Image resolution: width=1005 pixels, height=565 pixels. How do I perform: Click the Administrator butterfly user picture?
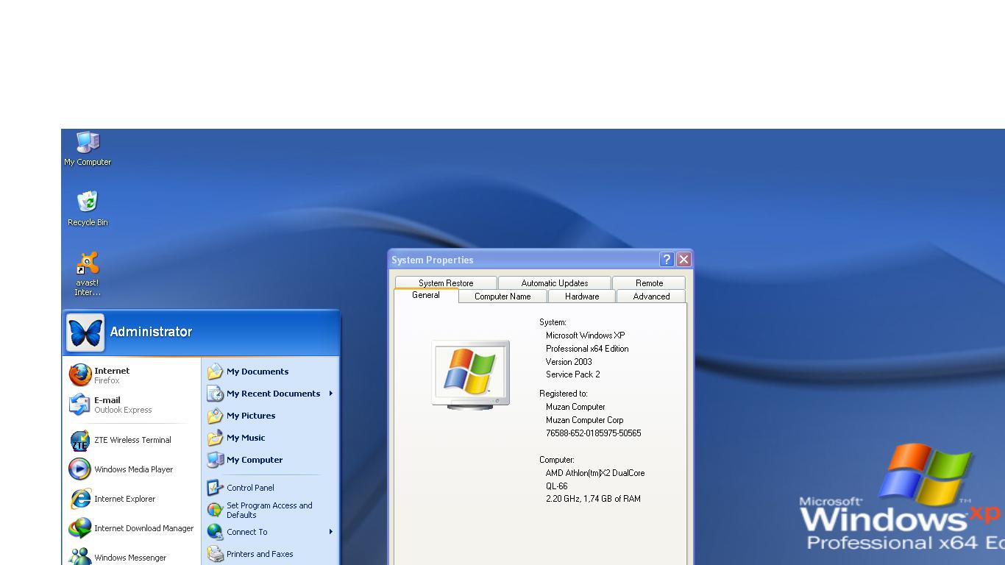tap(85, 333)
